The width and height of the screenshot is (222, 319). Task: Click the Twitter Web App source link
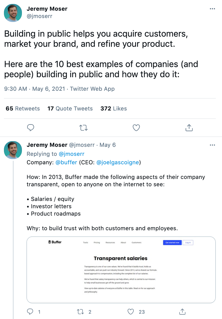[92, 89]
